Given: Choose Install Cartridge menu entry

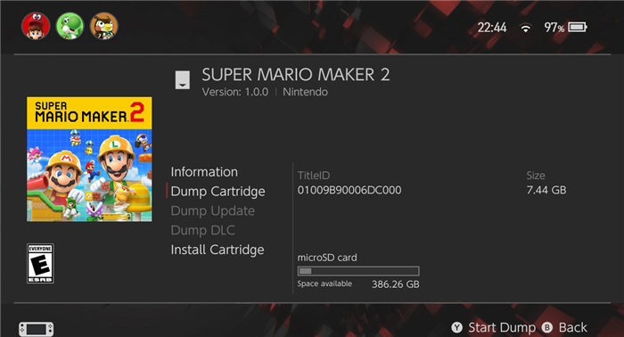Looking at the screenshot, I should click(x=218, y=250).
